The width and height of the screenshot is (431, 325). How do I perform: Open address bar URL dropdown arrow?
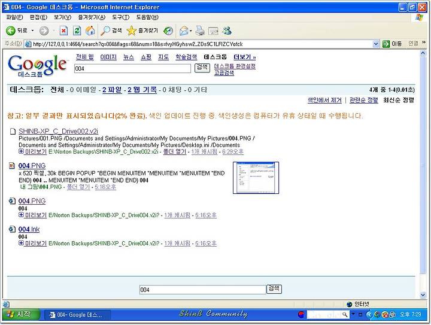pyautogui.click(x=376, y=44)
